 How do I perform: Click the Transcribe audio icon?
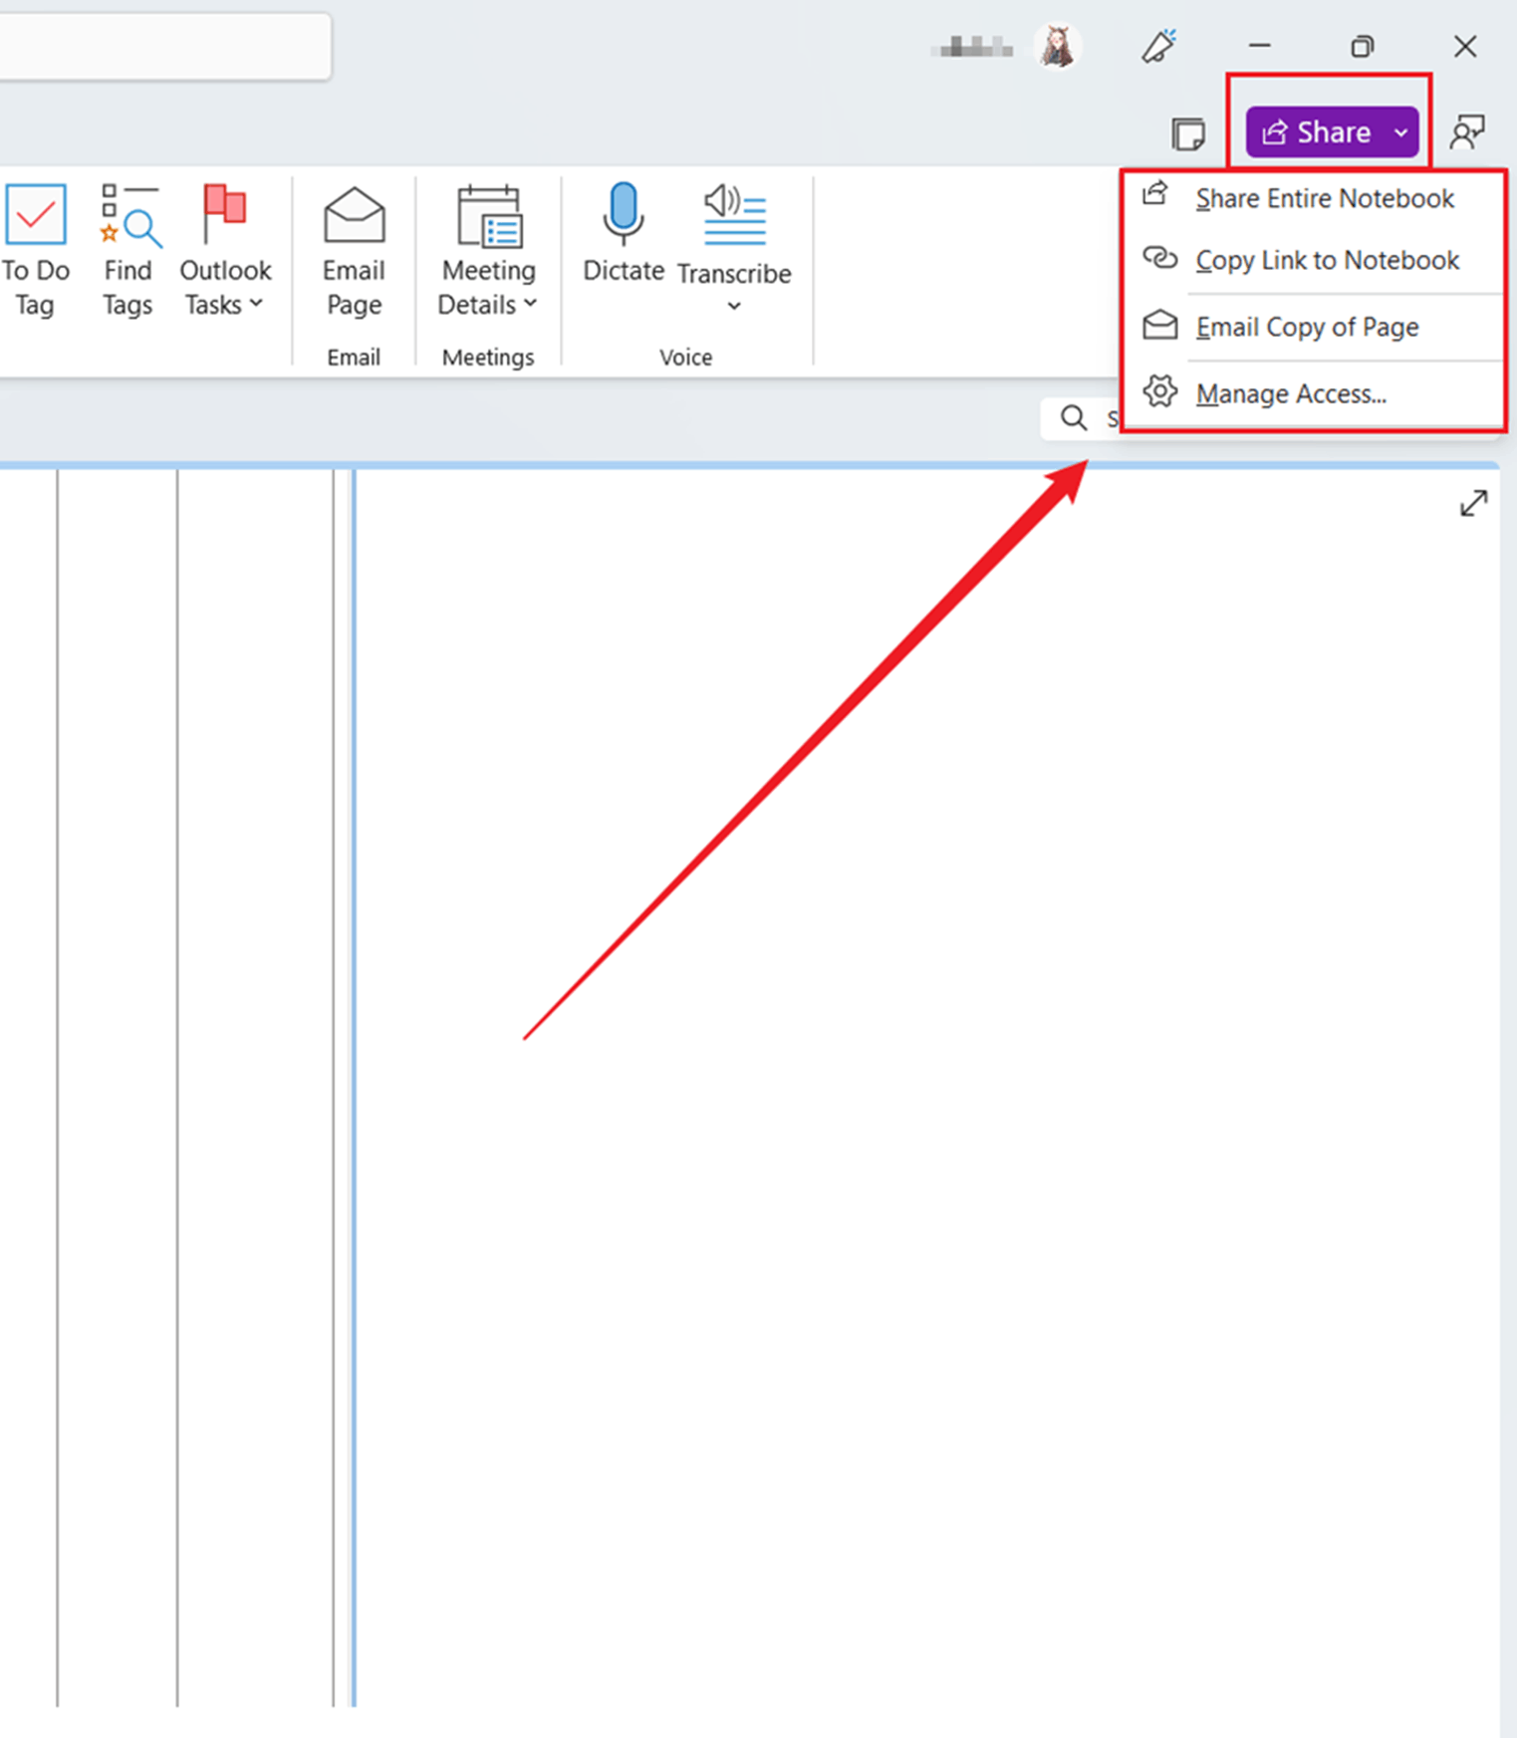point(735,214)
